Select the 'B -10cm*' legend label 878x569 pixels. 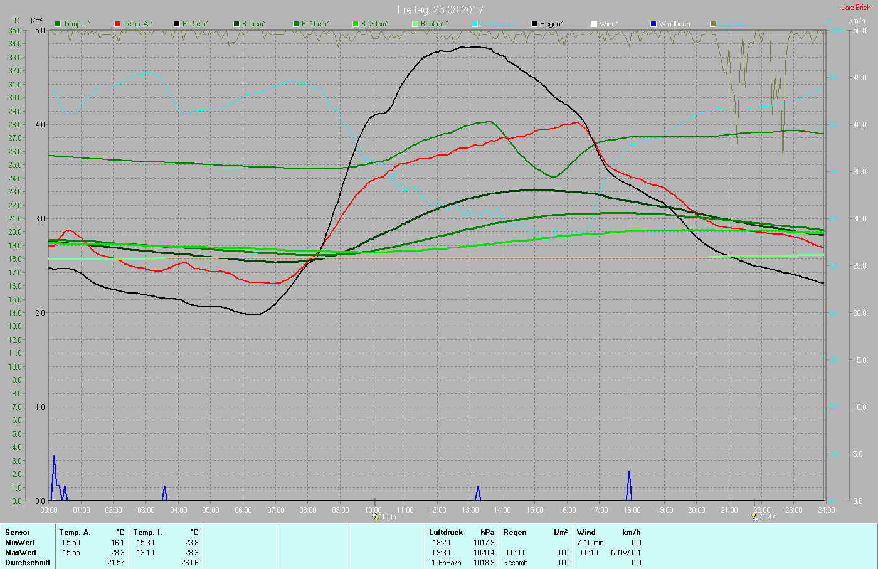(315, 24)
